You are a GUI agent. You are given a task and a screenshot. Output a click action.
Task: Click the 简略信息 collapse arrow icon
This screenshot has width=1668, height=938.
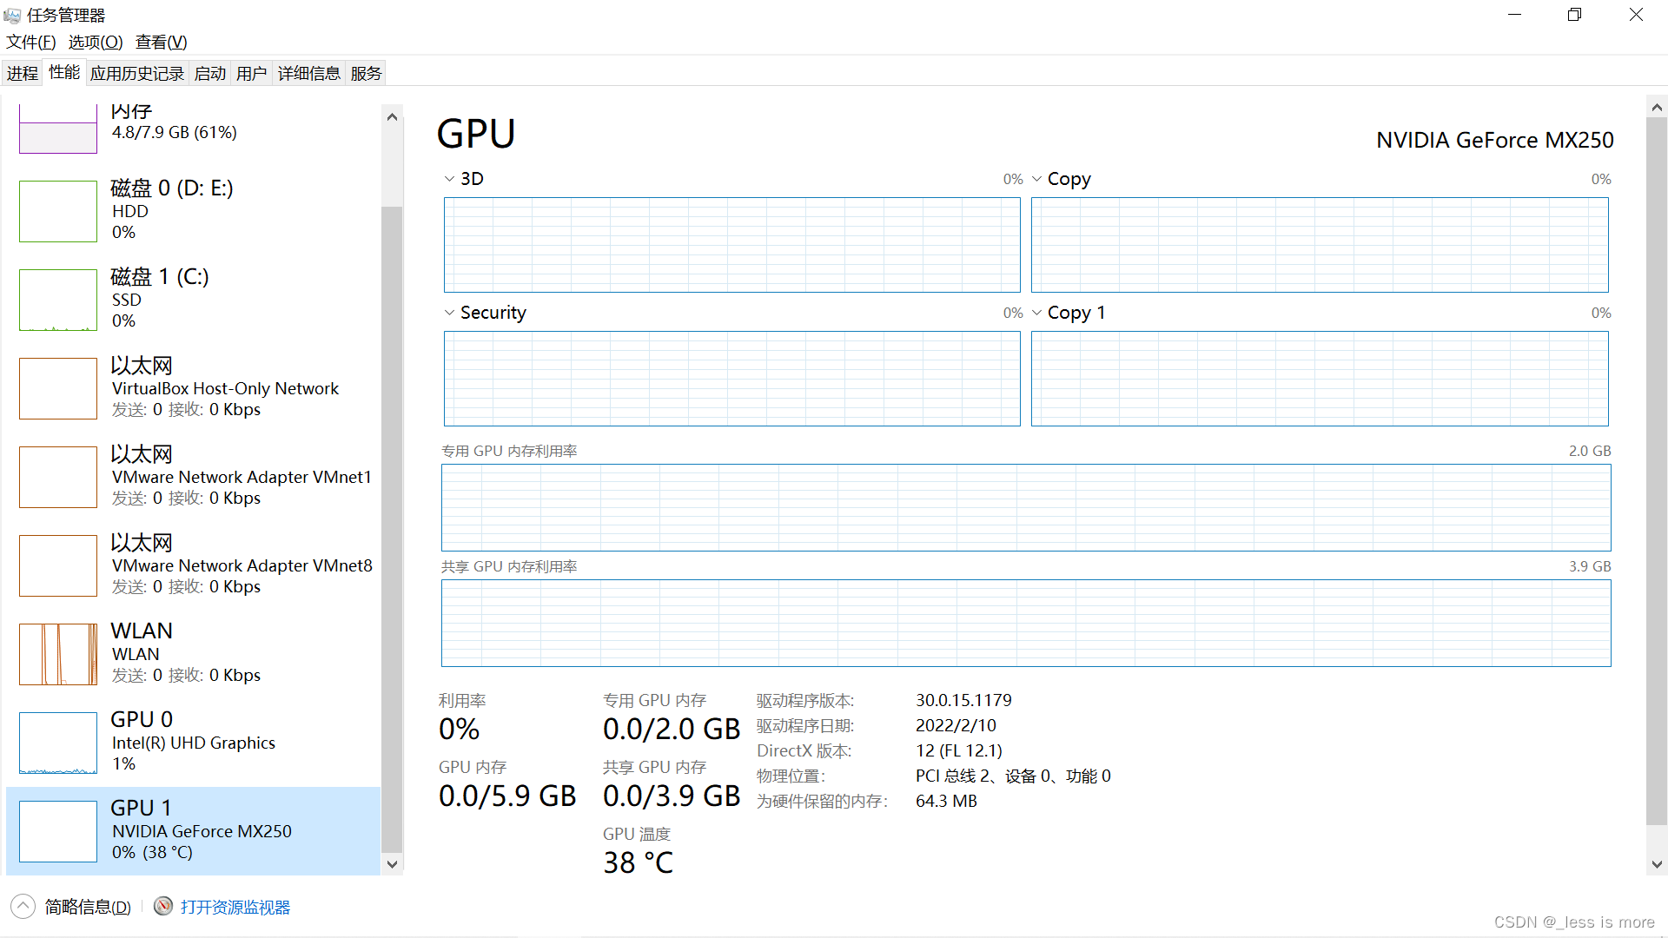pos(23,907)
